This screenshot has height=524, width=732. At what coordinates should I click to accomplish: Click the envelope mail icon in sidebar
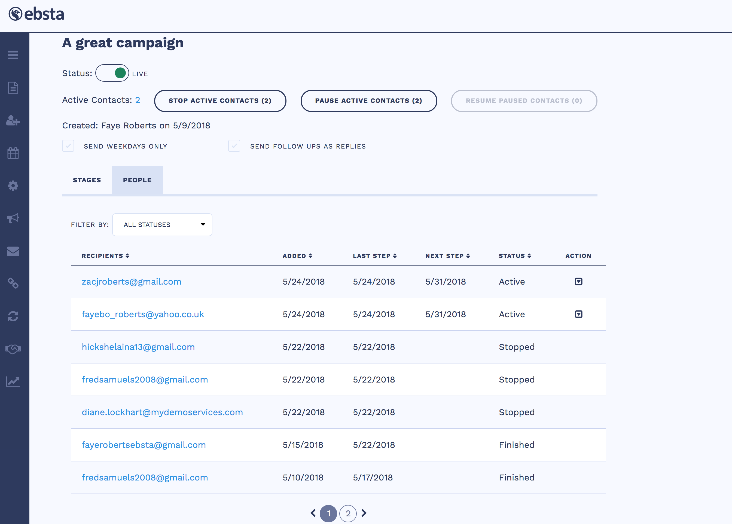[x=13, y=251]
